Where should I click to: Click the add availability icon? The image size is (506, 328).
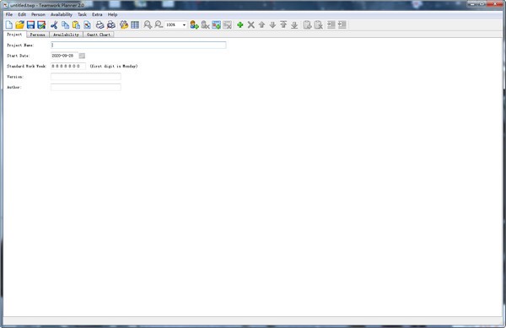point(216,24)
